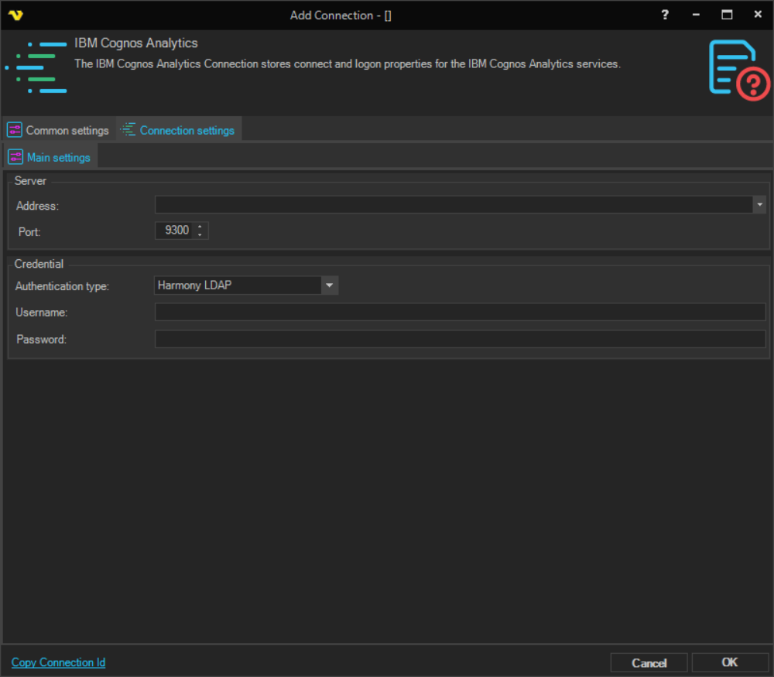Switch to the Common settings tab
Image resolution: width=774 pixels, height=677 pixels.
coord(59,130)
